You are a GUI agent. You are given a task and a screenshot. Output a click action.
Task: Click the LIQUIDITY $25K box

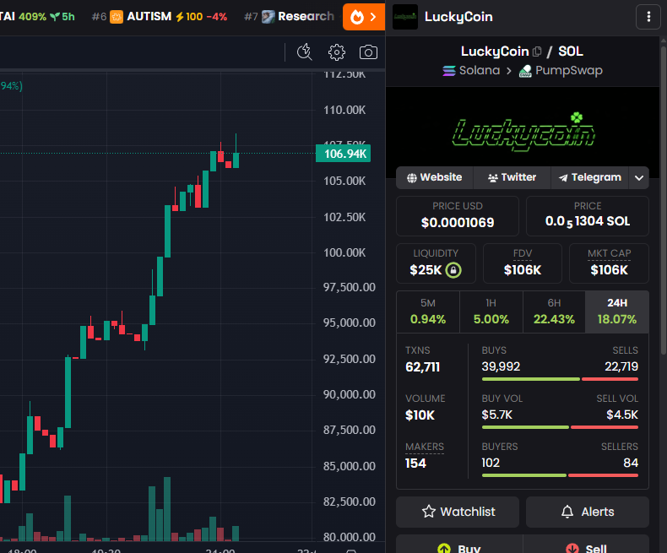point(436,263)
